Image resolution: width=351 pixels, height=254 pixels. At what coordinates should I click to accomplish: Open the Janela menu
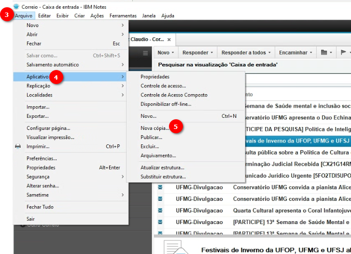pyautogui.click(x=149, y=15)
